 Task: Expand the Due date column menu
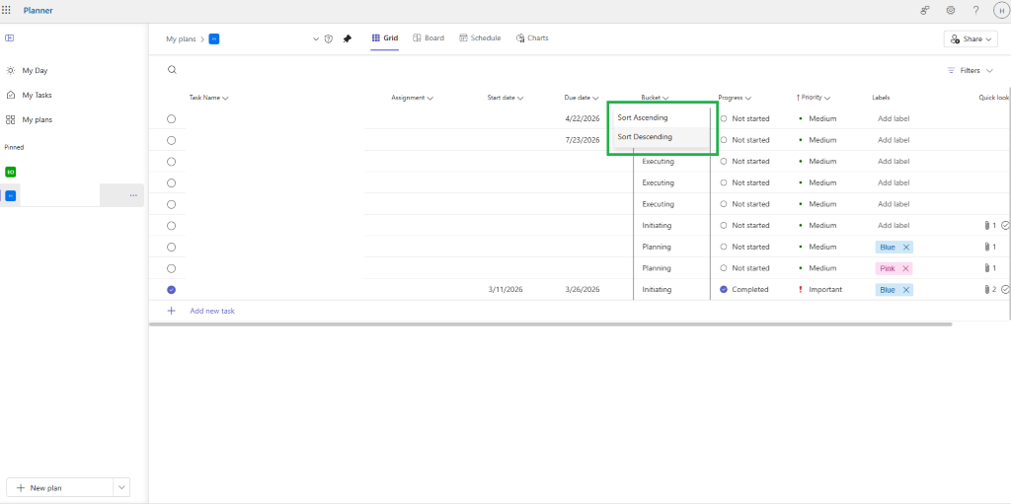click(x=595, y=99)
